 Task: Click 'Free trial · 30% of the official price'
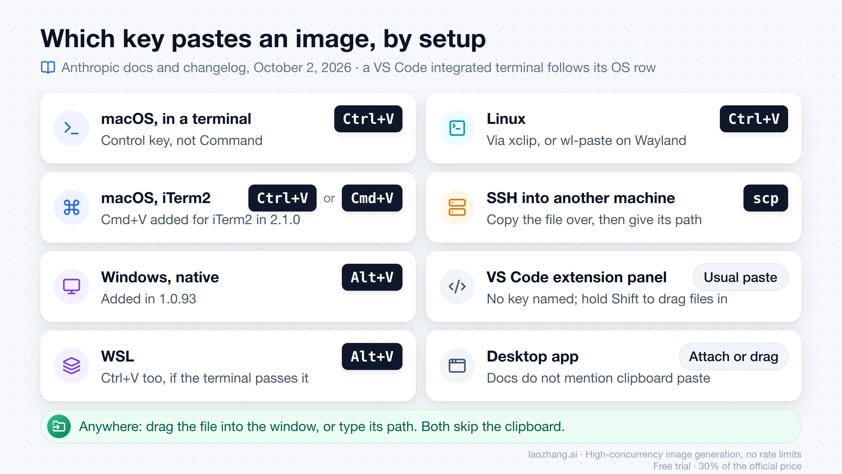pos(727,466)
